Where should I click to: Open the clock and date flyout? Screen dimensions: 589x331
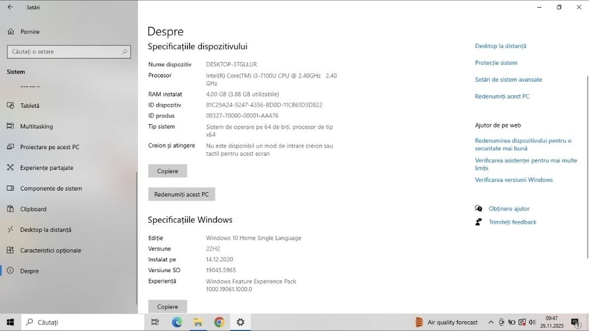(552, 322)
